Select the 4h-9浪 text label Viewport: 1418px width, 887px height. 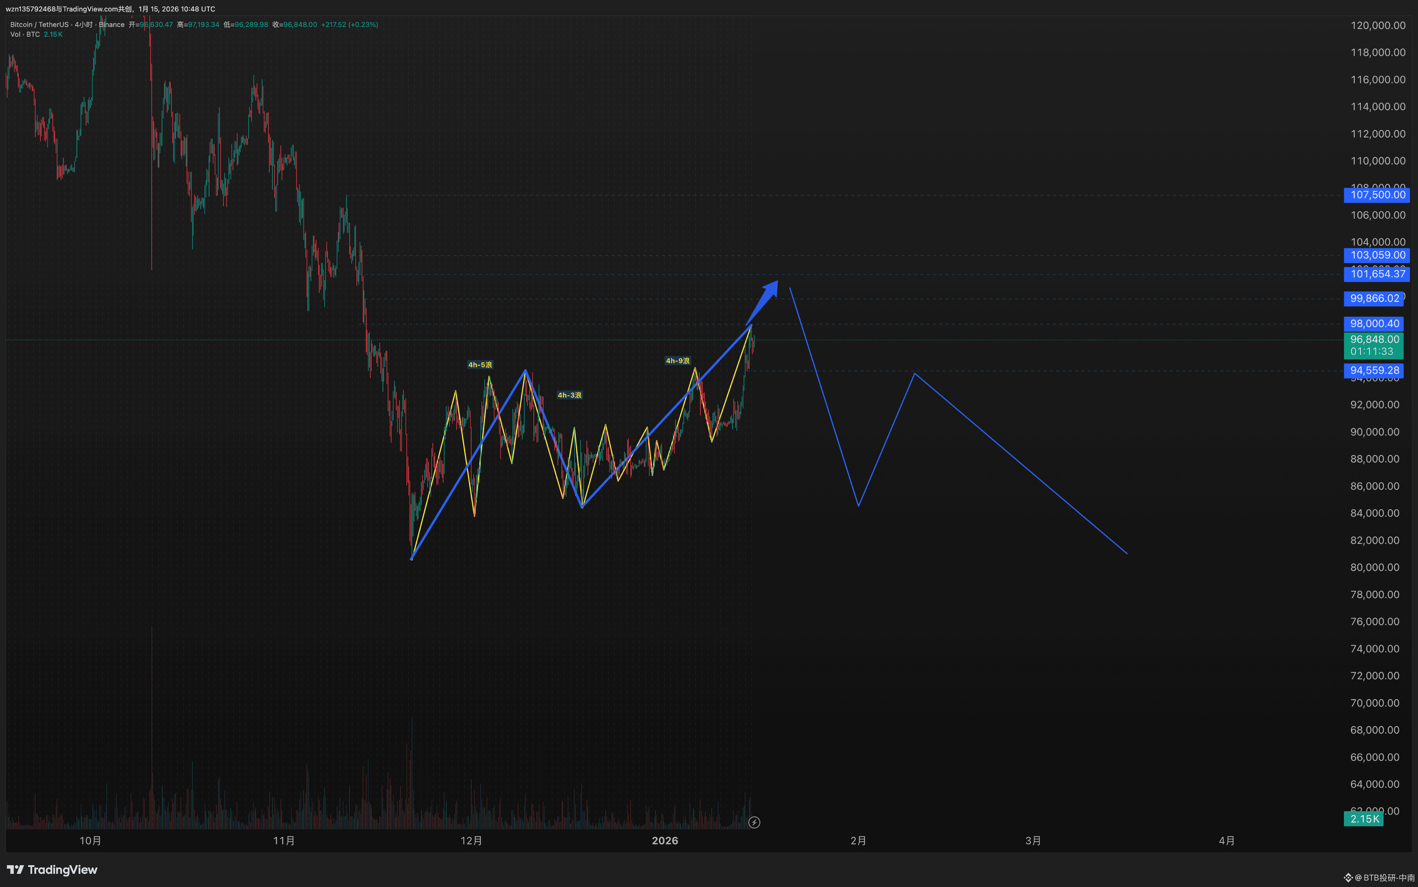pos(677,361)
